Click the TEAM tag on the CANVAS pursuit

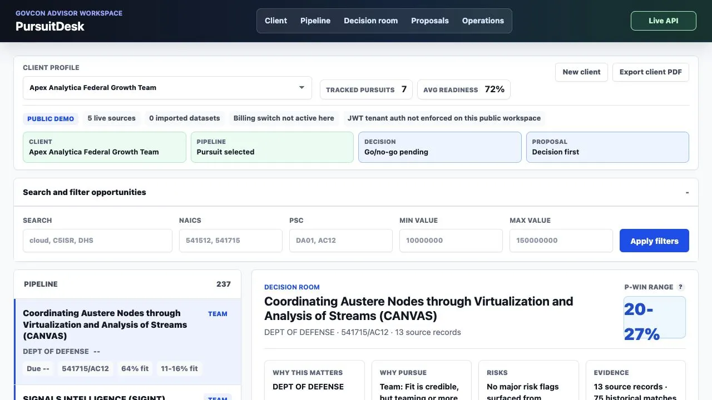point(217,314)
